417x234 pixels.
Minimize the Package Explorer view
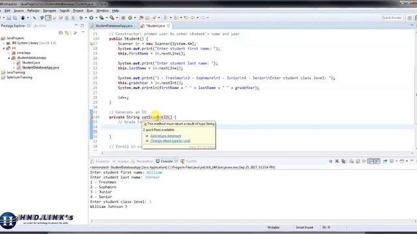(x=76, y=25)
